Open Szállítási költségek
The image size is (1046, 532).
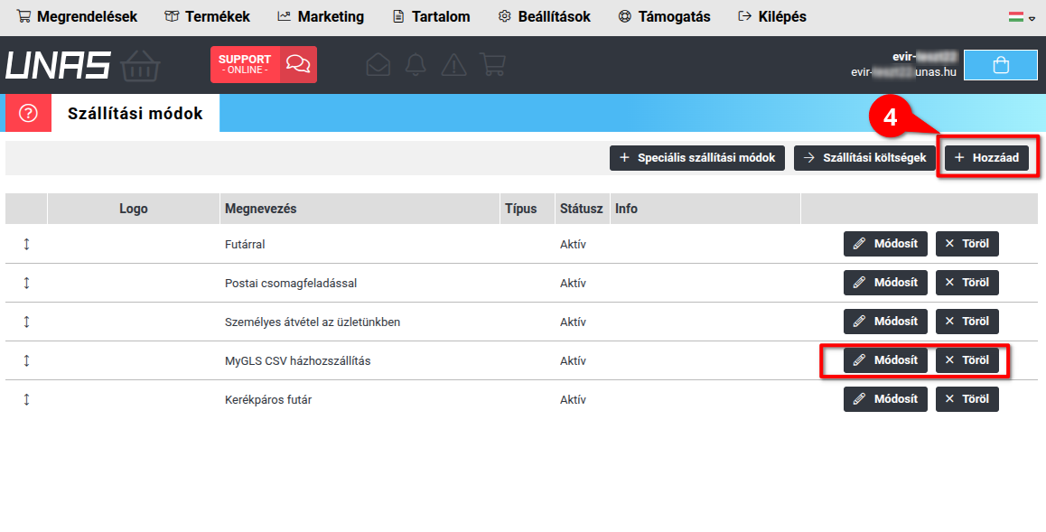[x=864, y=158]
